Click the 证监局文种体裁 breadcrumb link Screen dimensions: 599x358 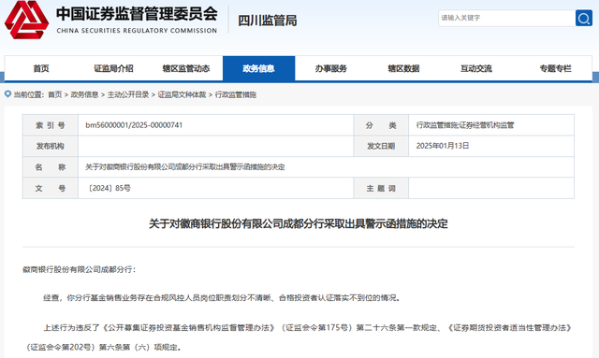tap(182, 94)
